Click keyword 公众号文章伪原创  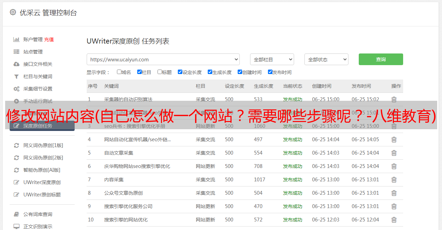coord(123,193)
